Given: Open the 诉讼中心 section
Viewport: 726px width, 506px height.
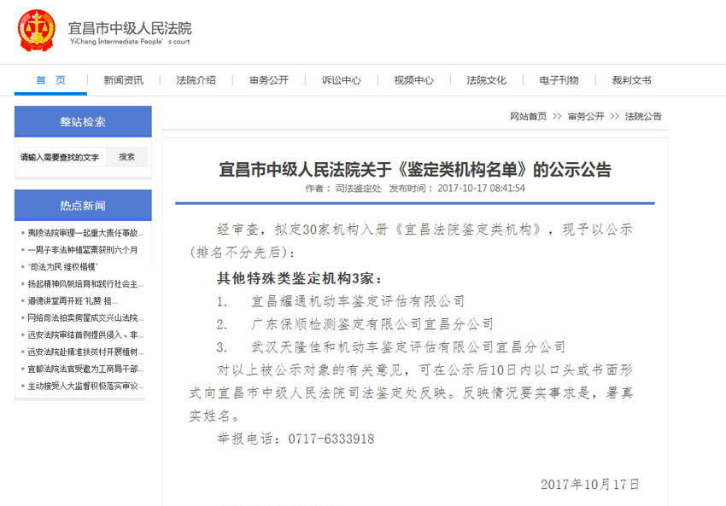Looking at the screenshot, I should tap(341, 80).
